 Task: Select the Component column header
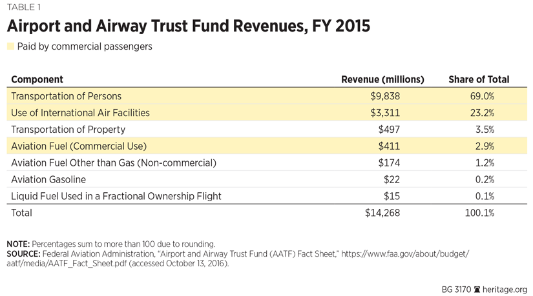37,79
